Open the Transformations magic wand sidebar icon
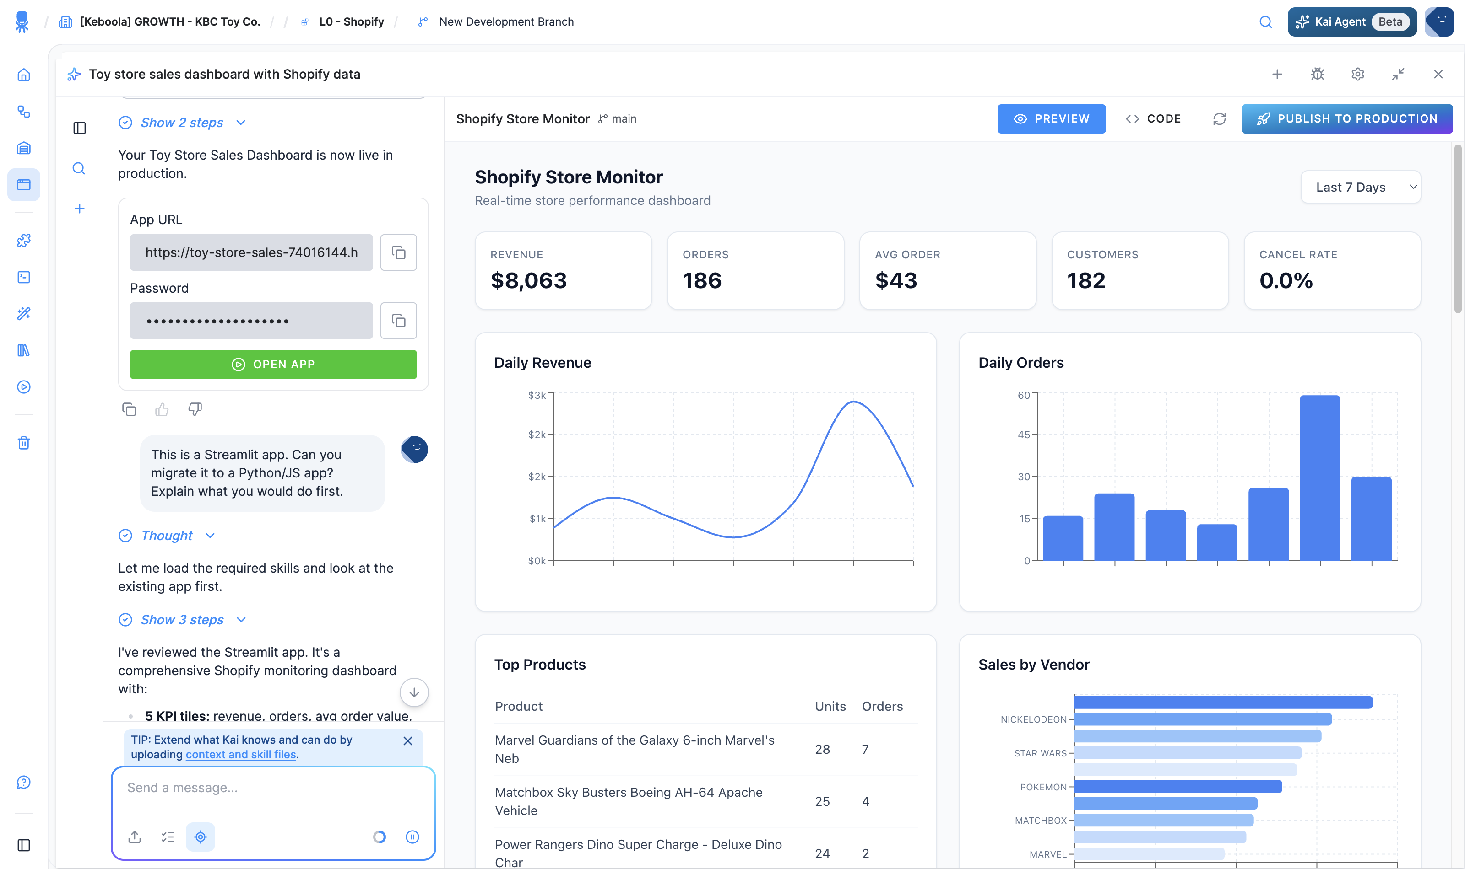This screenshot has height=869, width=1465. 23,313
